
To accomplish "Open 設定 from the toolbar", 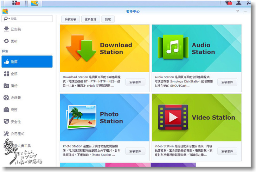I will point(108,19).
